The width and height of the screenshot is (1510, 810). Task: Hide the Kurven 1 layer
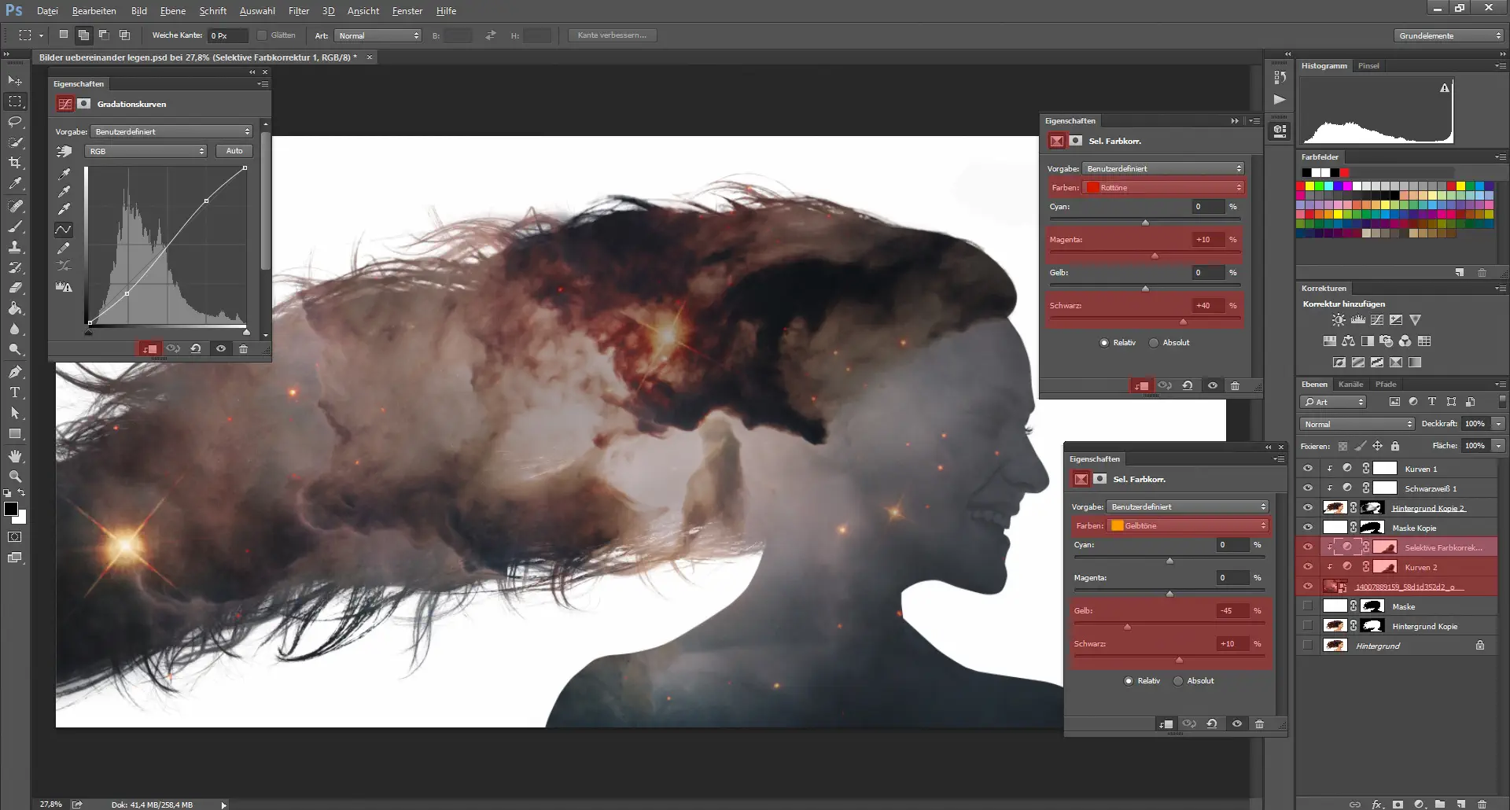1309,468
